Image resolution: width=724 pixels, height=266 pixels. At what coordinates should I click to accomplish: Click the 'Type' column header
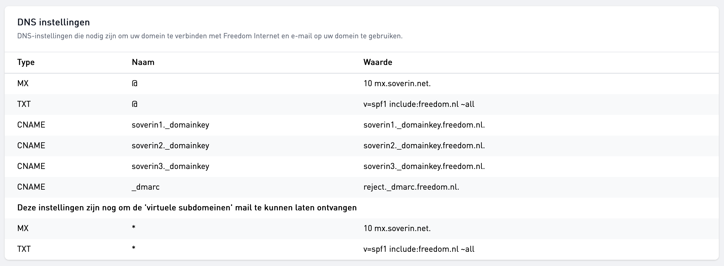[26, 62]
